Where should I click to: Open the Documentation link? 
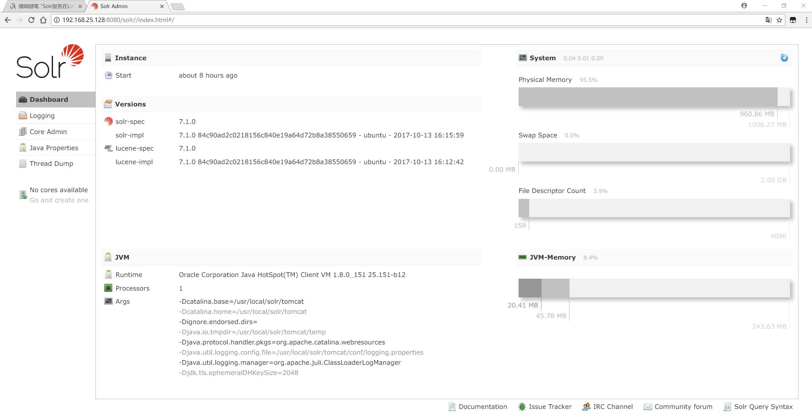[483, 407]
